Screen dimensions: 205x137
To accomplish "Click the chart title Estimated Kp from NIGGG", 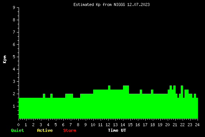I will [x=111, y=4].
